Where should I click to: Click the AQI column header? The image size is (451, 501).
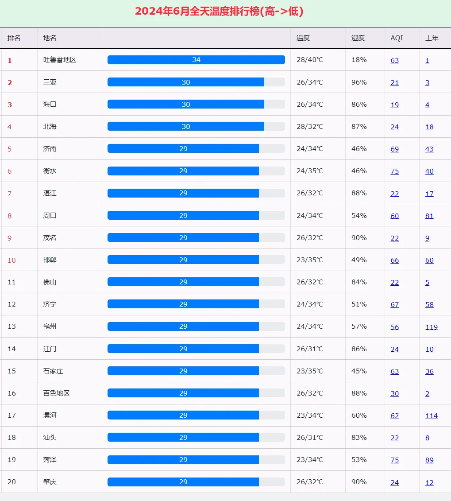[397, 38]
